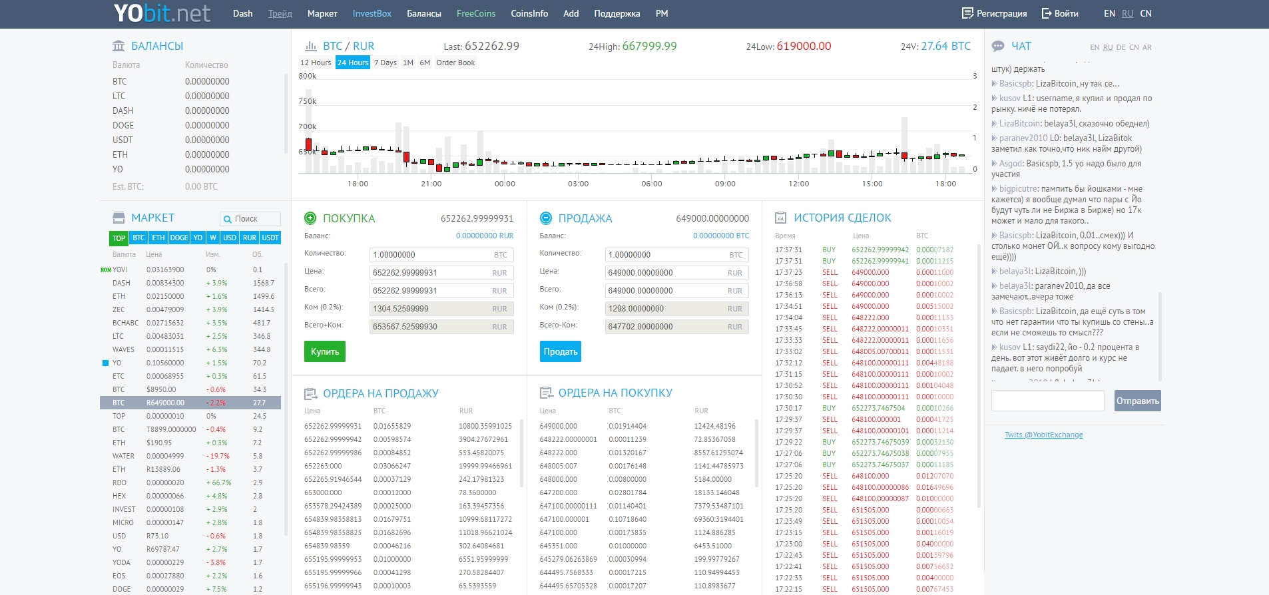Image resolution: width=1269 pixels, height=595 pixels.
Task: Go to the Маркет page
Action: point(322,13)
